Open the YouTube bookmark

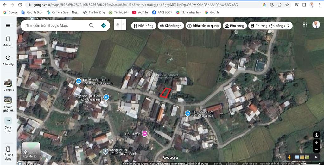pos(140,12)
